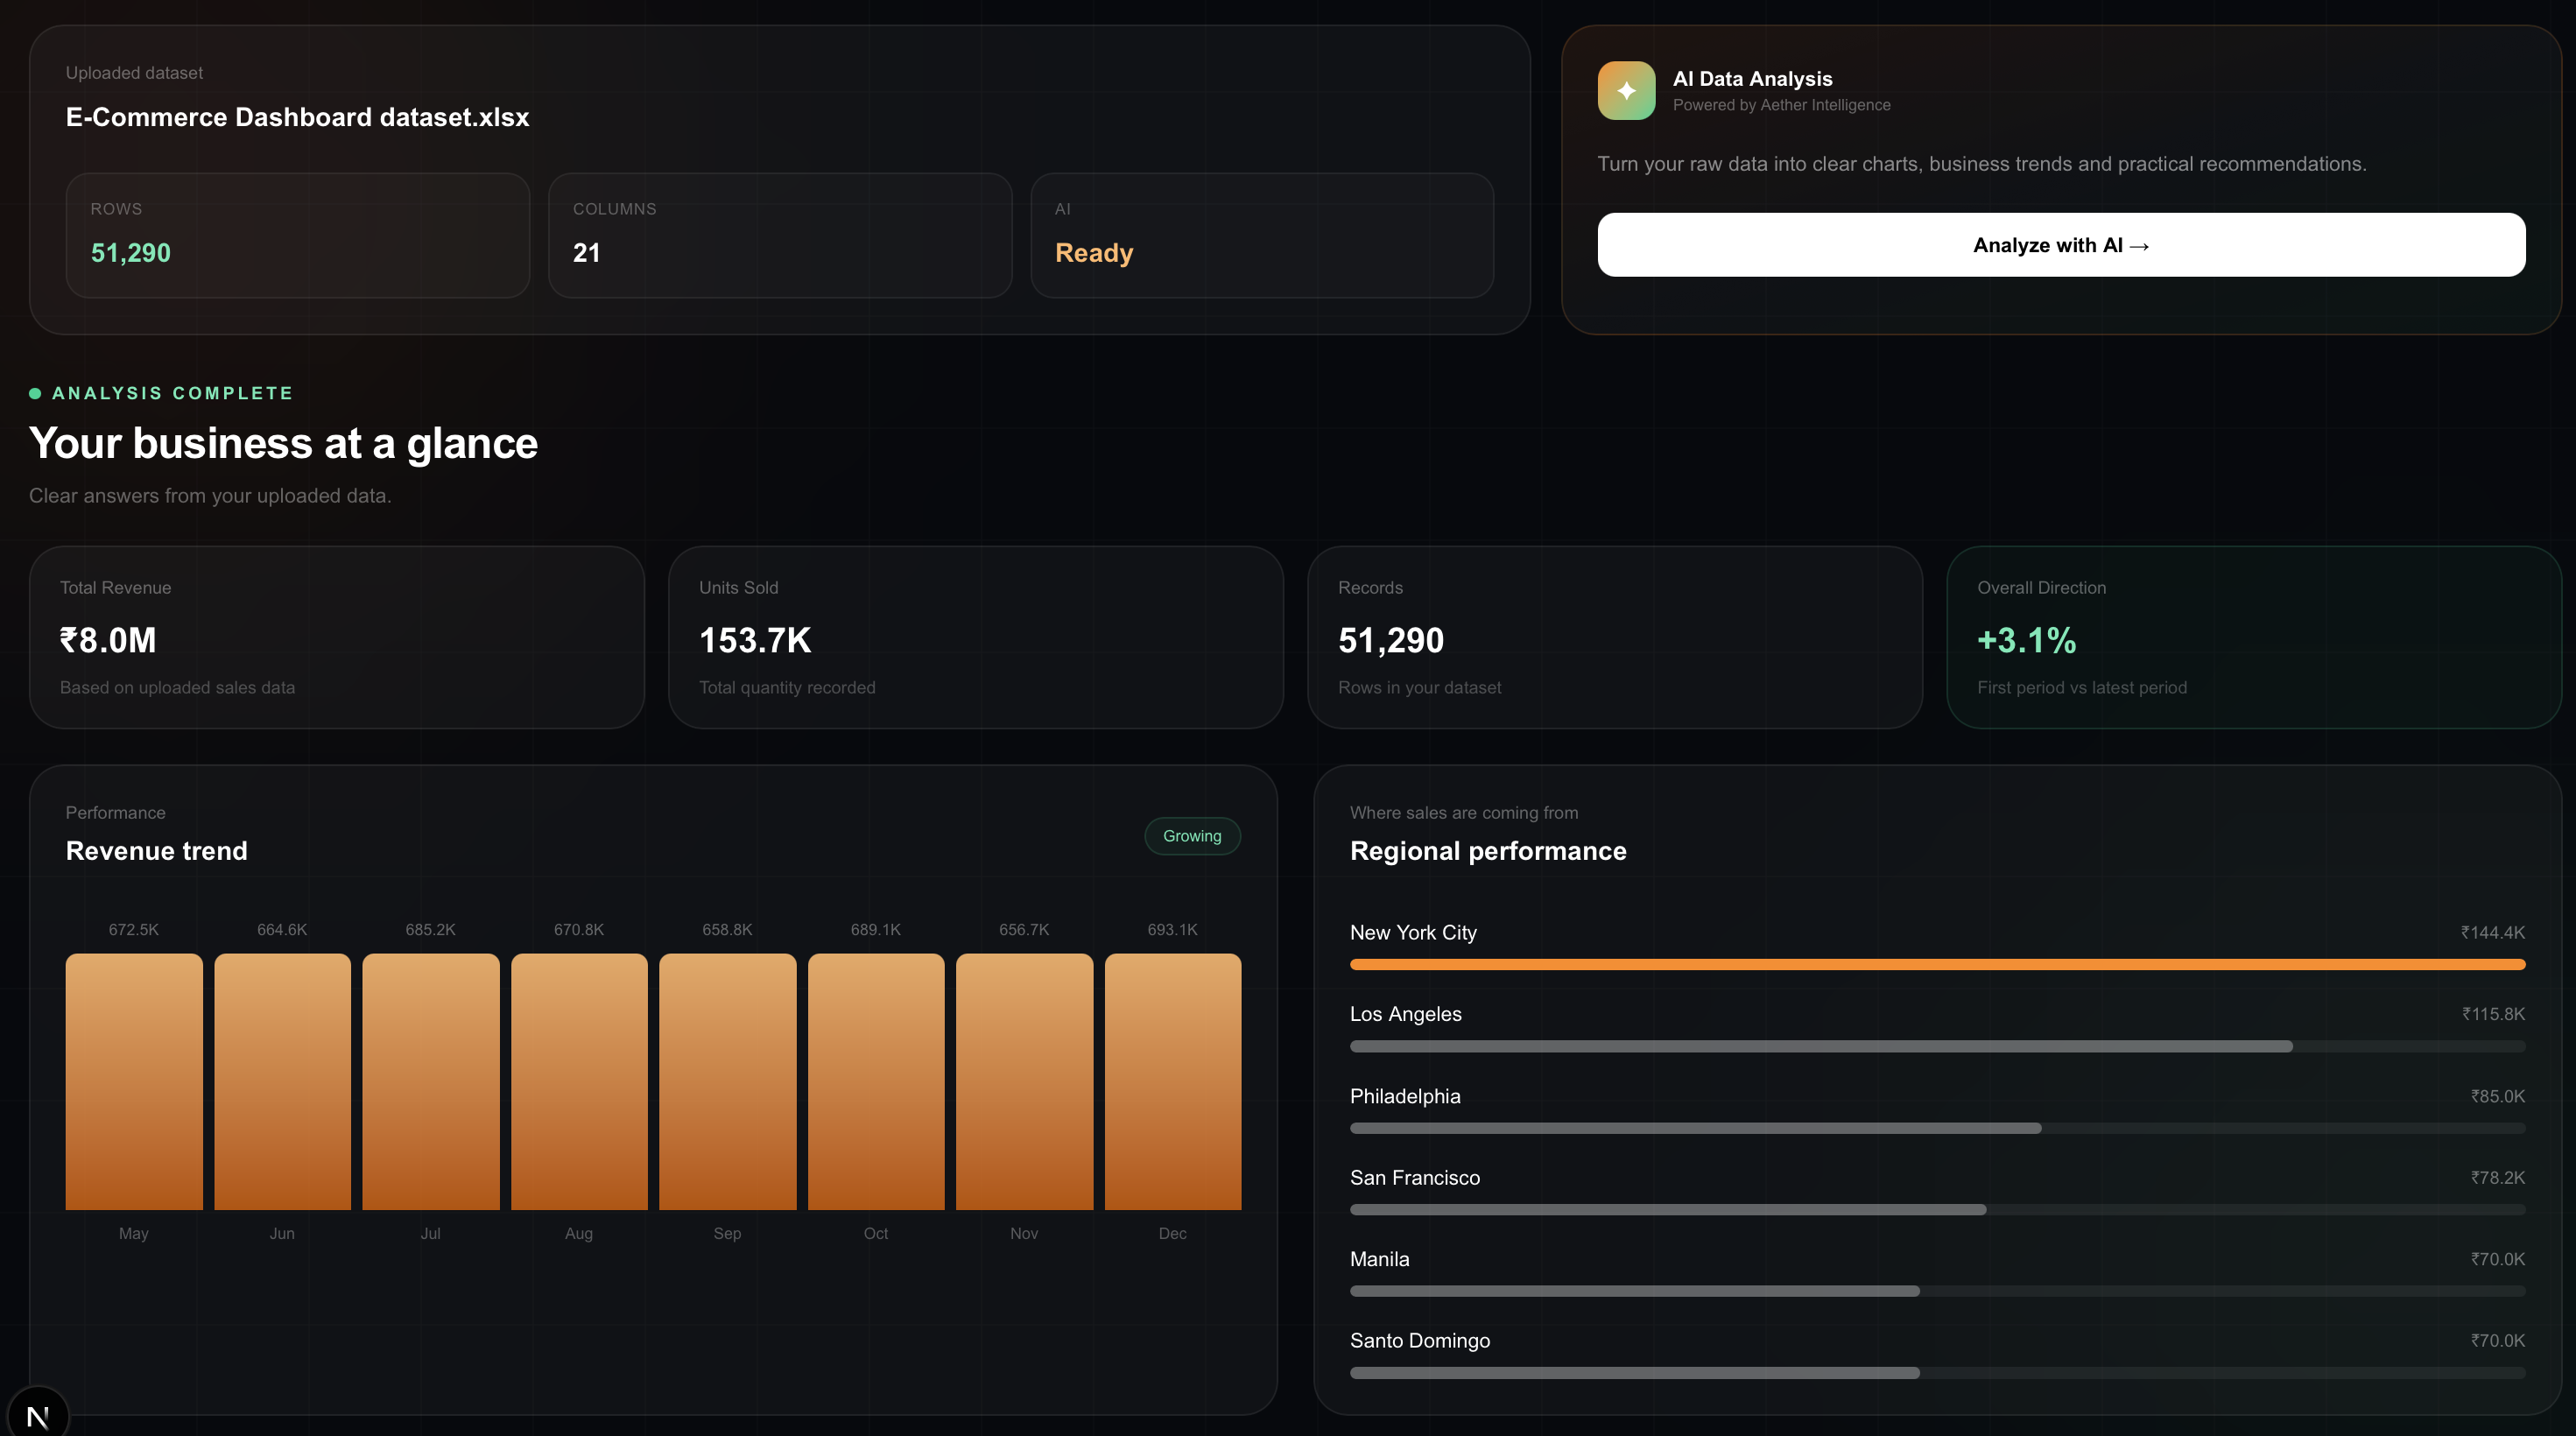This screenshot has width=2576, height=1436.
Task: Click the ₹78.2K value for San Francisco
Action: (x=2498, y=1177)
